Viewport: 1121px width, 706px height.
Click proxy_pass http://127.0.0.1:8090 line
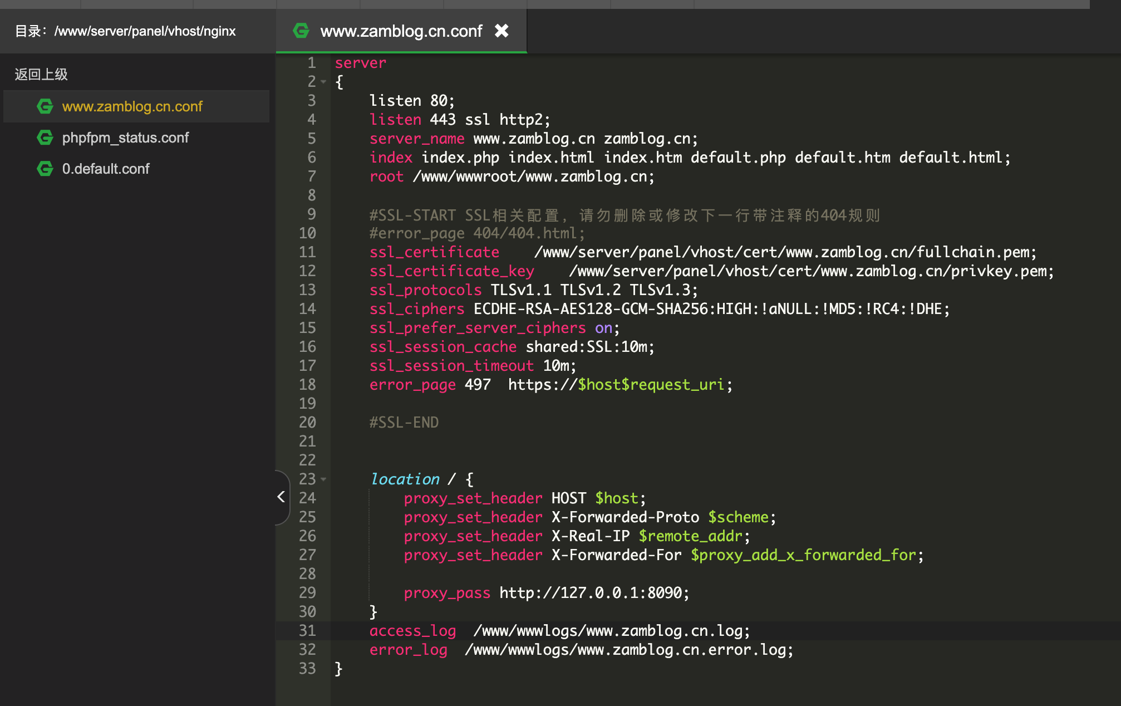(547, 593)
